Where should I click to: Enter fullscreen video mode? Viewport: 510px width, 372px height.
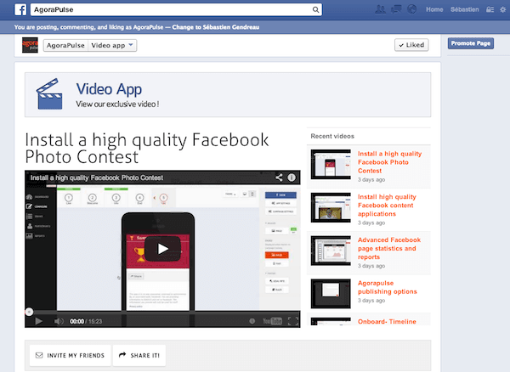[x=293, y=321]
